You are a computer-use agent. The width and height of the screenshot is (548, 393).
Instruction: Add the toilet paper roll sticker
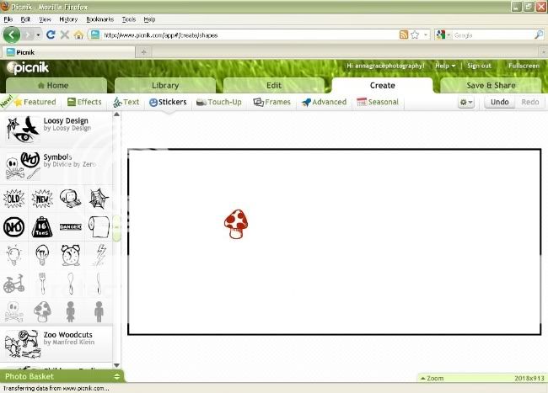[x=99, y=227]
